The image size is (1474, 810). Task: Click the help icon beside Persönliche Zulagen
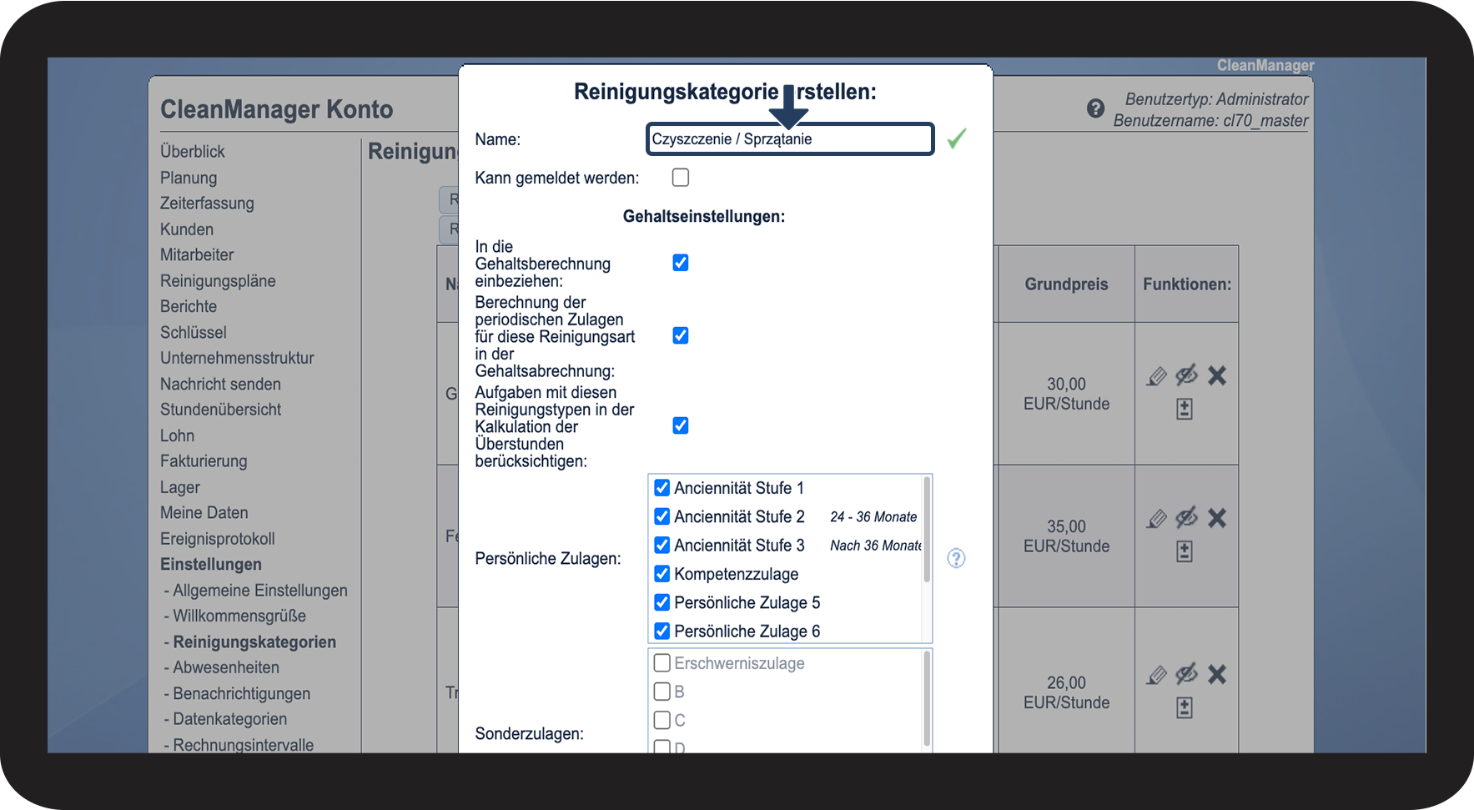pyautogui.click(x=956, y=558)
